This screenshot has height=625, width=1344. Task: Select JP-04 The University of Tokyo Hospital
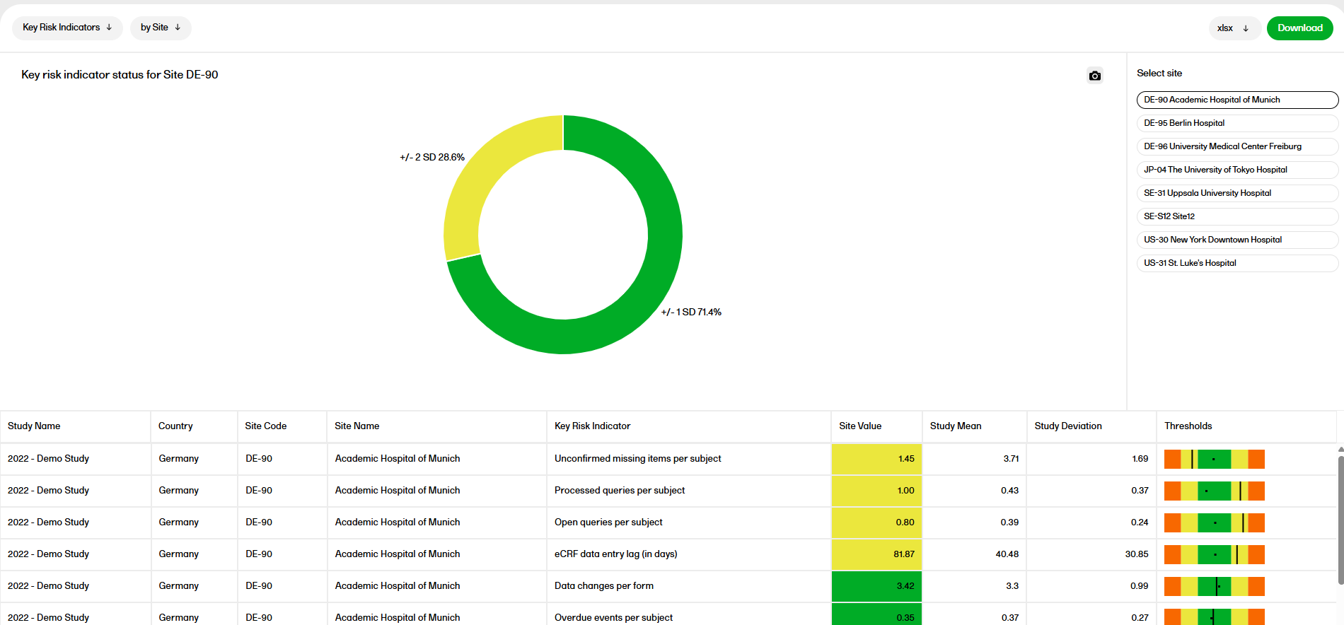1236,170
